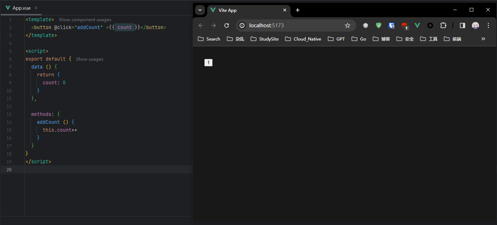This screenshot has width=497, height=225.
Task: Open the 杂乱 bookmark folder
Action: point(236,39)
